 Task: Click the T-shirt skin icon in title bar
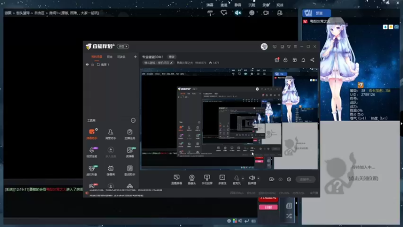point(289,46)
